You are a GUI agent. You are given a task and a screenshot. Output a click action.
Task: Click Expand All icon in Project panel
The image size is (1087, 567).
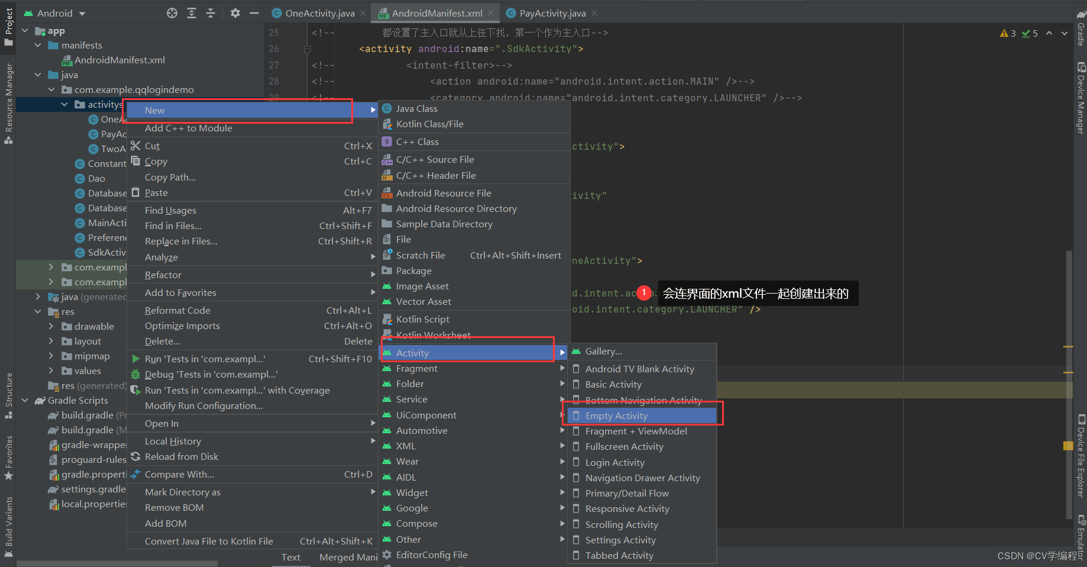pos(192,13)
